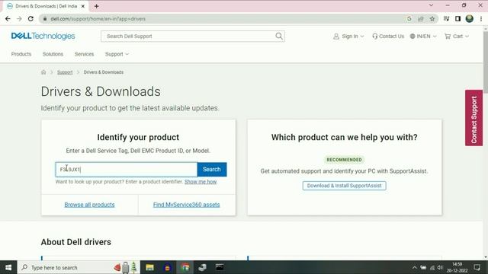Click the taskbar search box
This screenshot has height=274, width=488.
(x=79, y=267)
